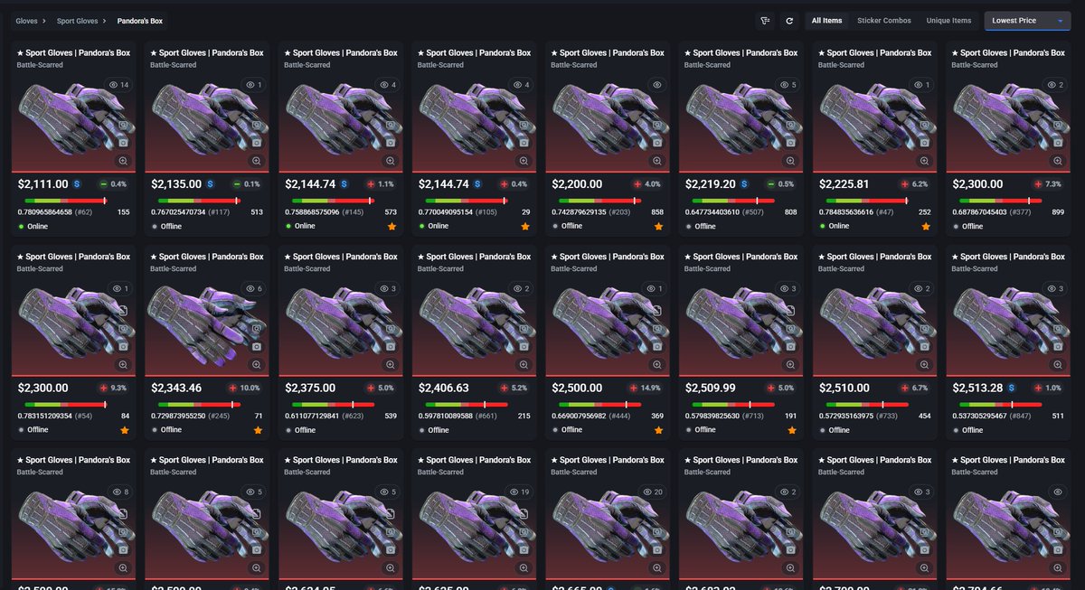Click the float bar on the $2,111.00 card
The height and width of the screenshot is (590, 1085).
point(67,201)
